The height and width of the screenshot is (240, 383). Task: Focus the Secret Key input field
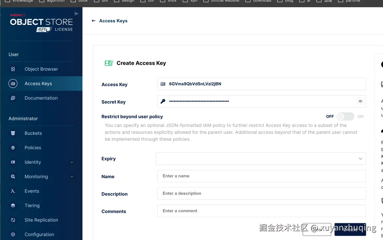pos(261,101)
